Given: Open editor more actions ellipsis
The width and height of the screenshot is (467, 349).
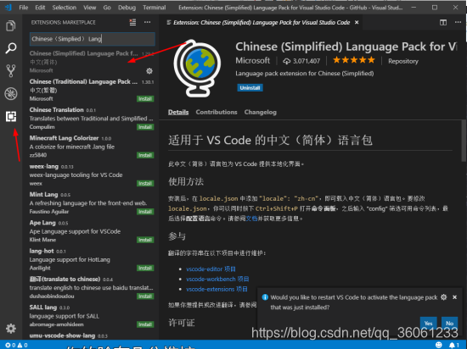Looking at the screenshot, I should point(458,22).
